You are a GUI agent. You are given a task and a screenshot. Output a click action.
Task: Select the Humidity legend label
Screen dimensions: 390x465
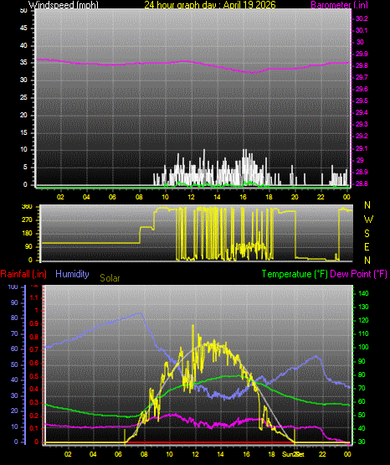pos(72,274)
